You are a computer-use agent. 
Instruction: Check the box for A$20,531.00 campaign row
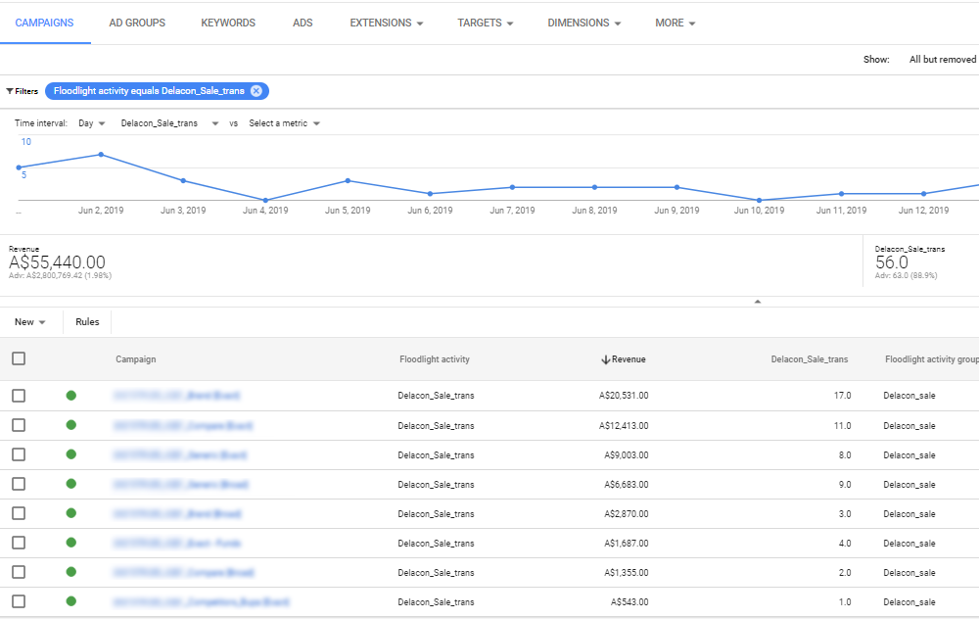[19, 396]
